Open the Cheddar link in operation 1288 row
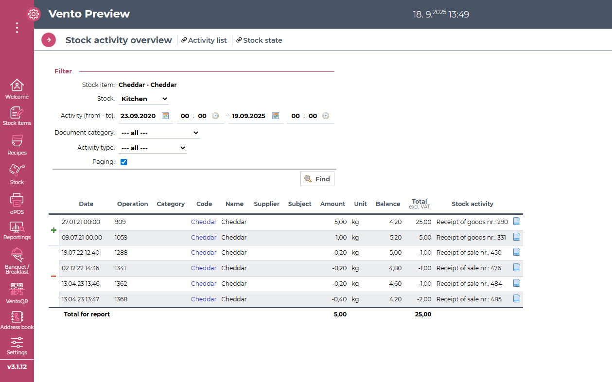Image resolution: width=612 pixels, height=382 pixels. tap(203, 253)
